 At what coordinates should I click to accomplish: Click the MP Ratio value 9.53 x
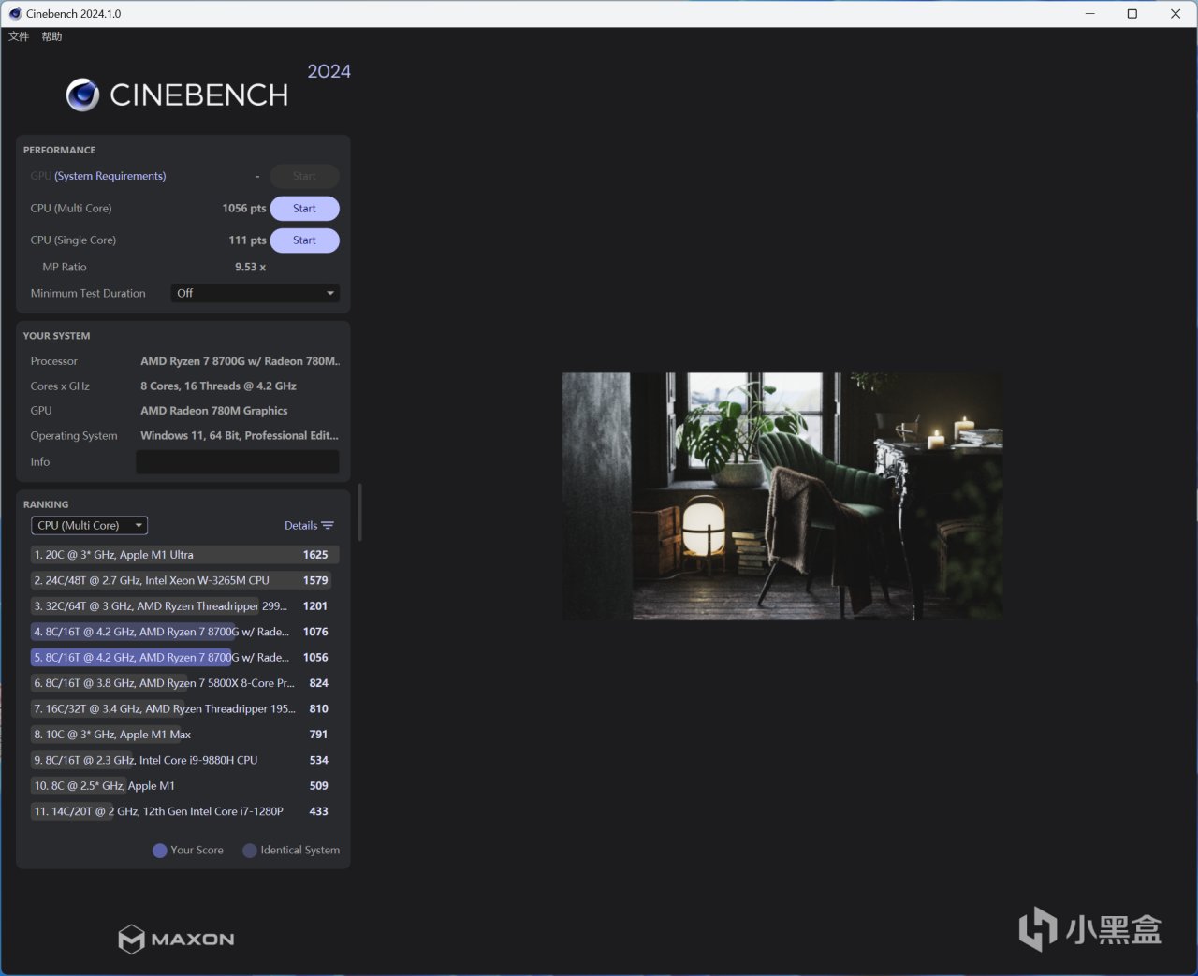(250, 268)
